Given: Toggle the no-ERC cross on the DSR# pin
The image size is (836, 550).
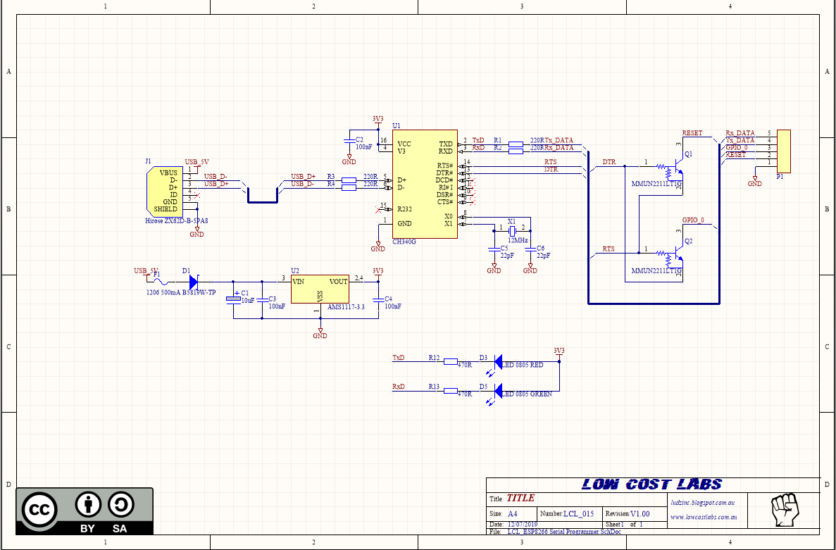Looking at the screenshot, I should click(473, 195).
